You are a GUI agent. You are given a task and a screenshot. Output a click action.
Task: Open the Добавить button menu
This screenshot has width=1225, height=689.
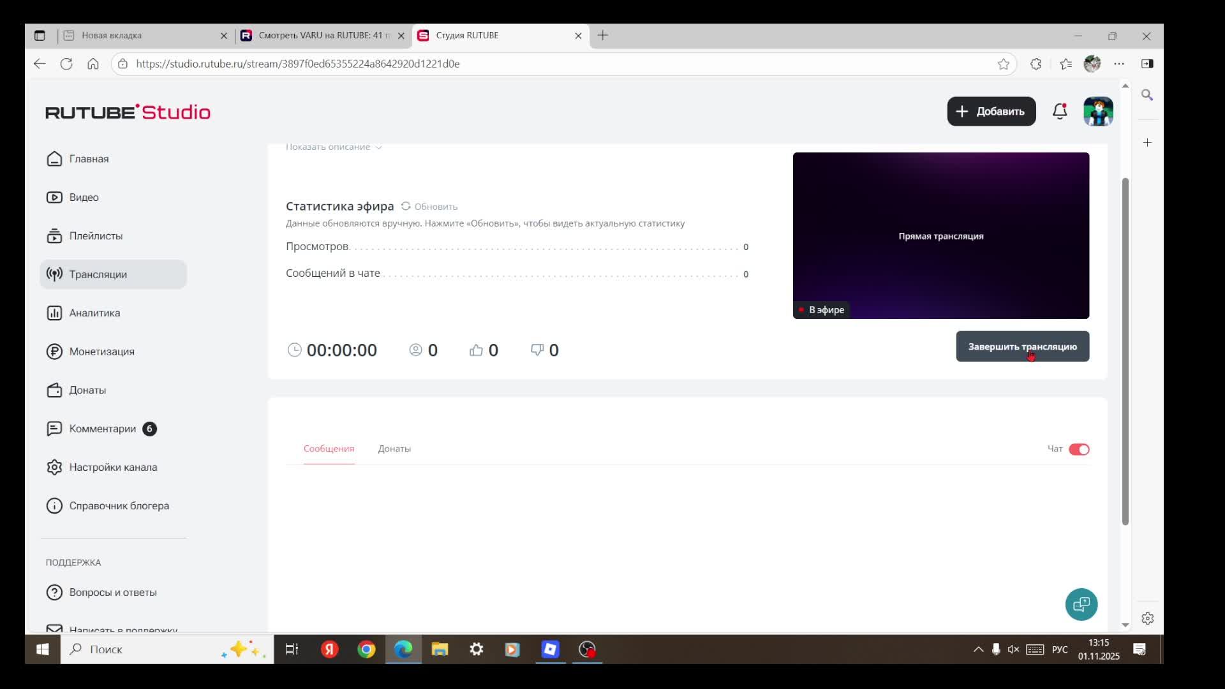[991, 112]
